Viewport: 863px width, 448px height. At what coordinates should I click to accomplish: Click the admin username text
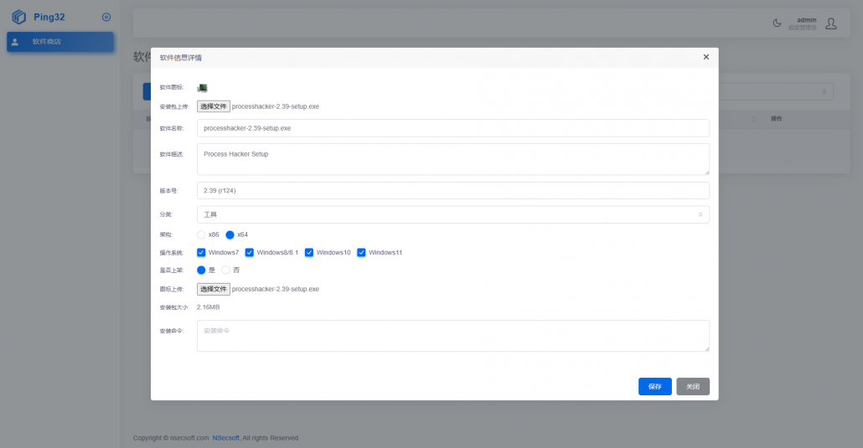tap(806, 20)
